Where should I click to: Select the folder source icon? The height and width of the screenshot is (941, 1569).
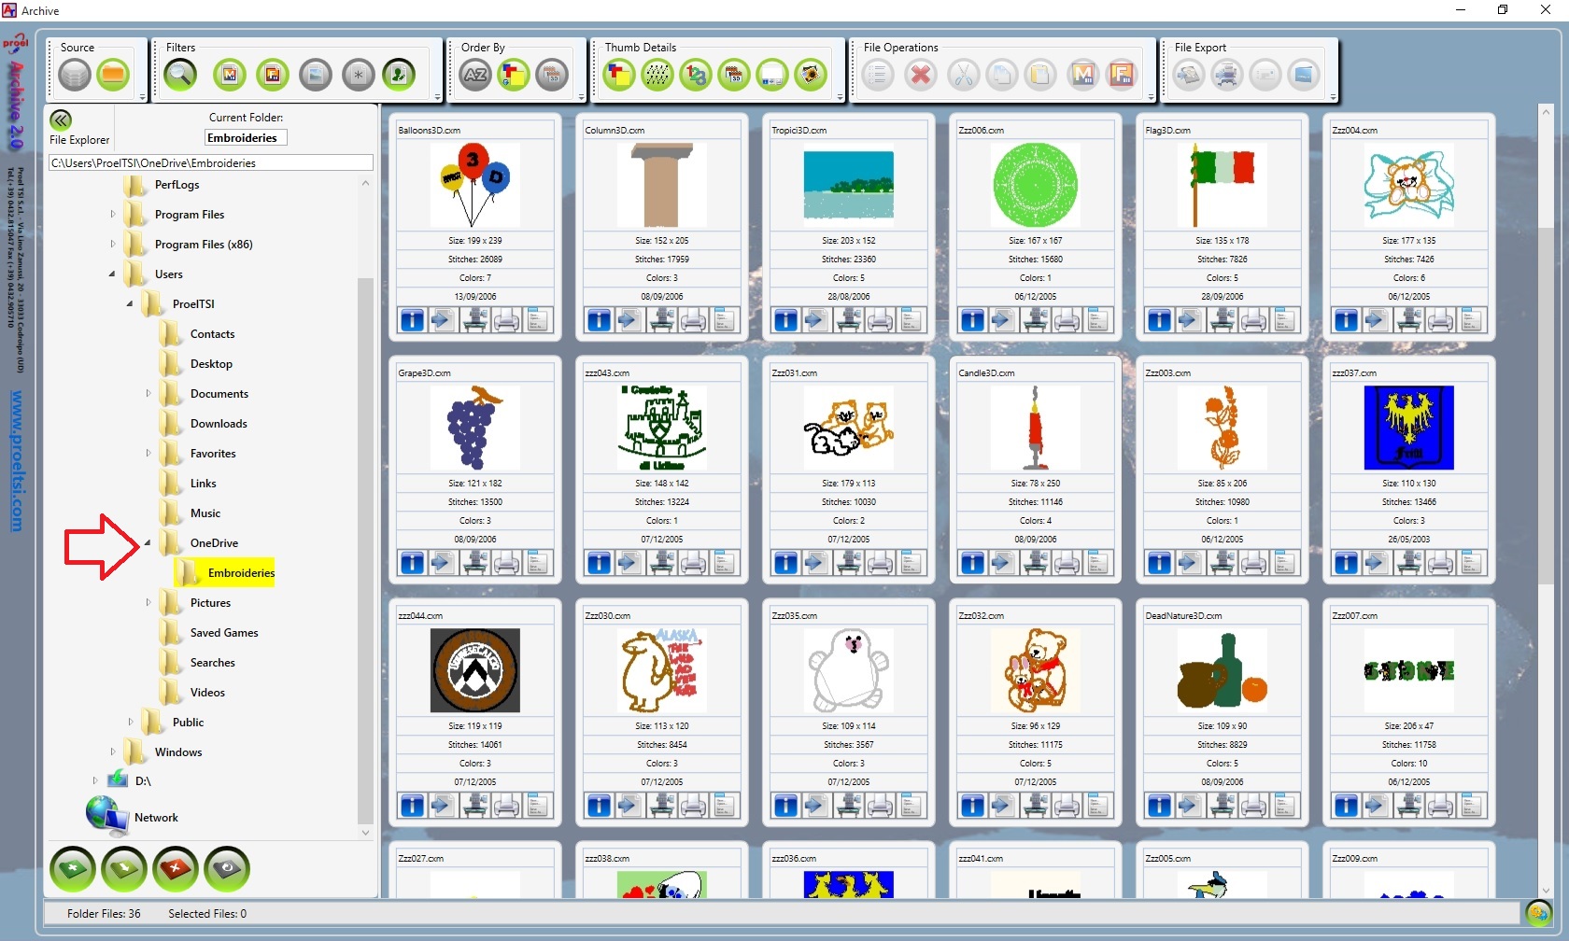coord(114,75)
